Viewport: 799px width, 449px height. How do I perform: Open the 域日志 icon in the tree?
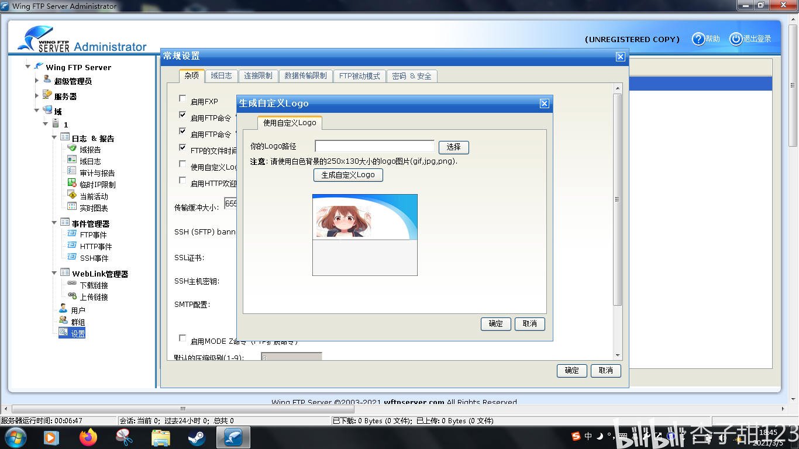coord(72,160)
